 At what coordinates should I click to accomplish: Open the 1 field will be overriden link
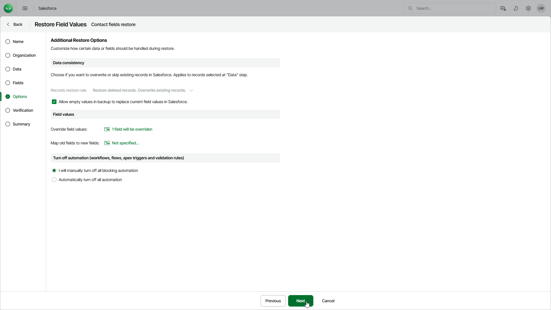pyautogui.click(x=132, y=129)
